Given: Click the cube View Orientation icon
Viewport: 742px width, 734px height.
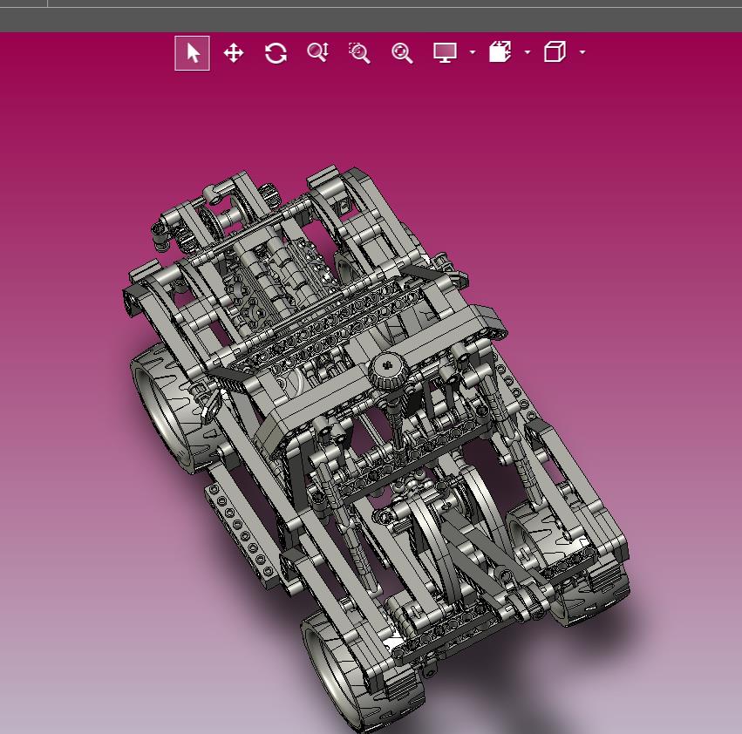Looking at the screenshot, I should click(x=555, y=51).
